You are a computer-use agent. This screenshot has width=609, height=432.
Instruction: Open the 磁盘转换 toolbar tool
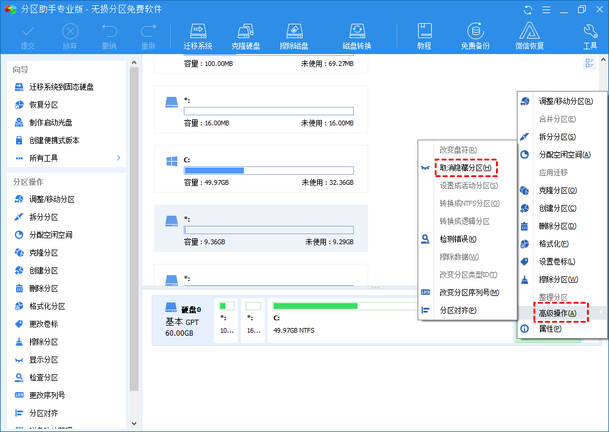coord(357,37)
